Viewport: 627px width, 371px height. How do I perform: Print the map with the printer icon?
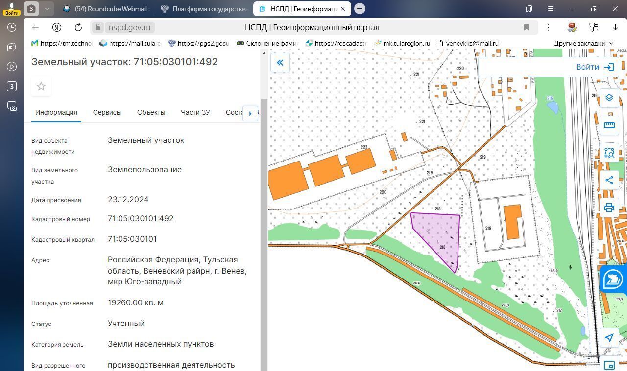point(609,208)
